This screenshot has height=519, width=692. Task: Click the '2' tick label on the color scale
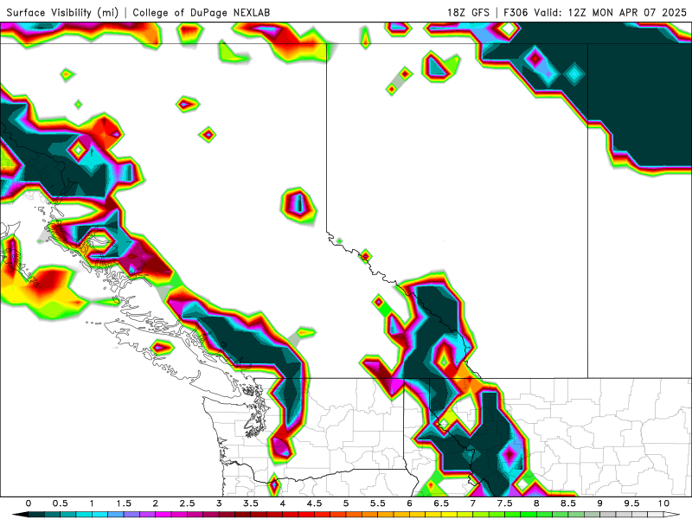(156, 503)
